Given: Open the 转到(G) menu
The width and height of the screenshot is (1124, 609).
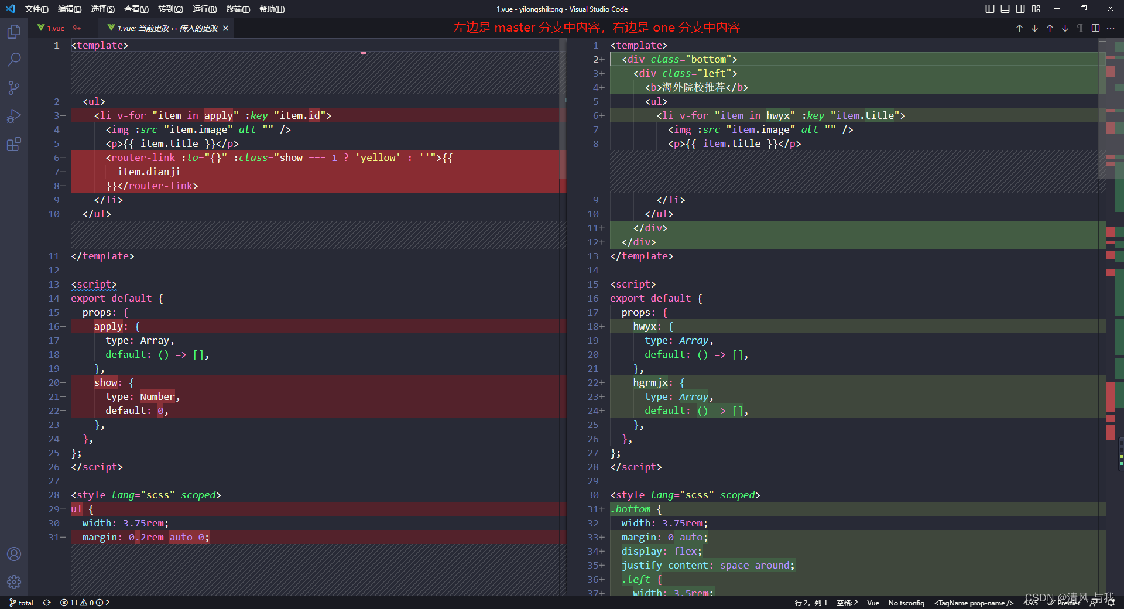Looking at the screenshot, I should (170, 9).
